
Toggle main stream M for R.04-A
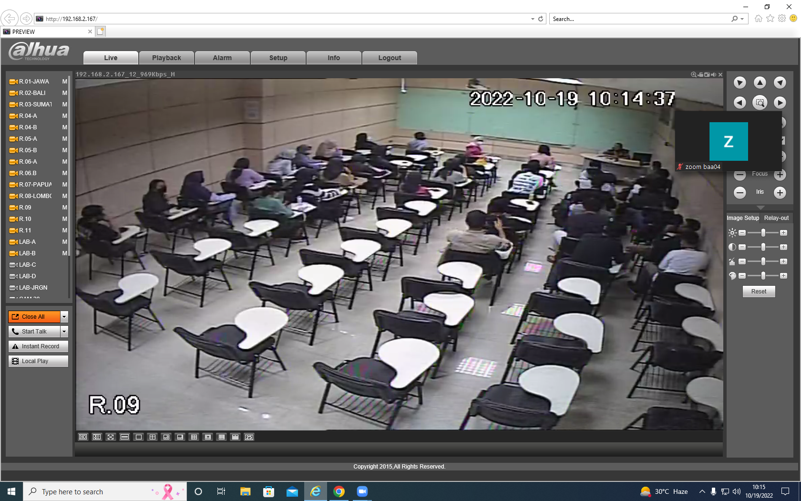[65, 116]
